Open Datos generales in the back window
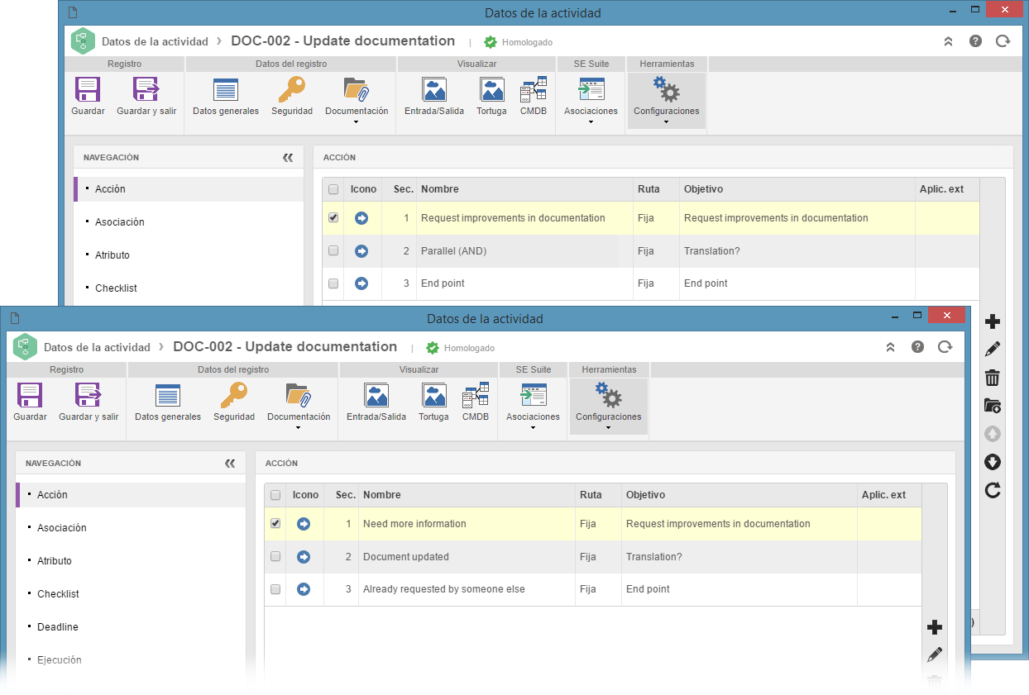The width and height of the screenshot is (1029, 695). [226, 96]
